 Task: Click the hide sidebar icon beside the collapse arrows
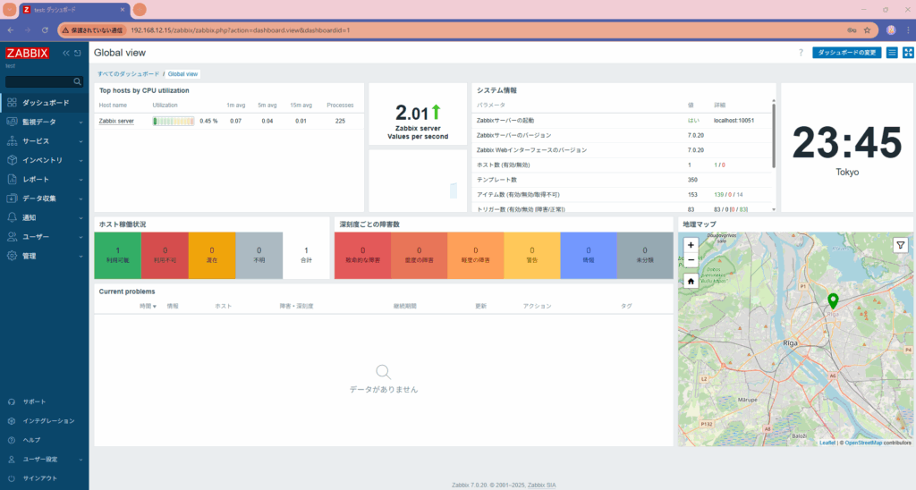pos(78,54)
